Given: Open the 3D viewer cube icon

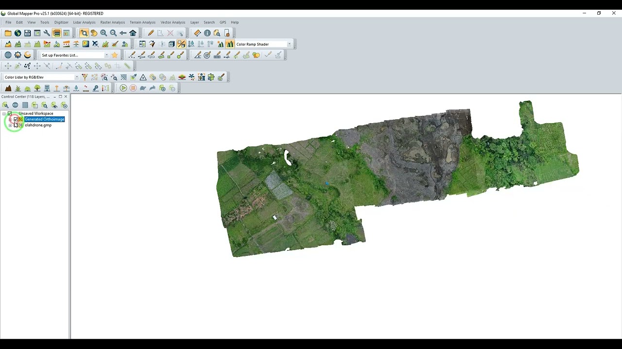Looking at the screenshot, I should tap(172, 44).
